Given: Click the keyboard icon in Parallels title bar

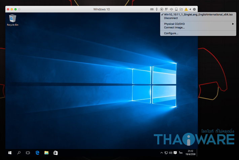Looking at the screenshot, I should [x=152, y=9].
